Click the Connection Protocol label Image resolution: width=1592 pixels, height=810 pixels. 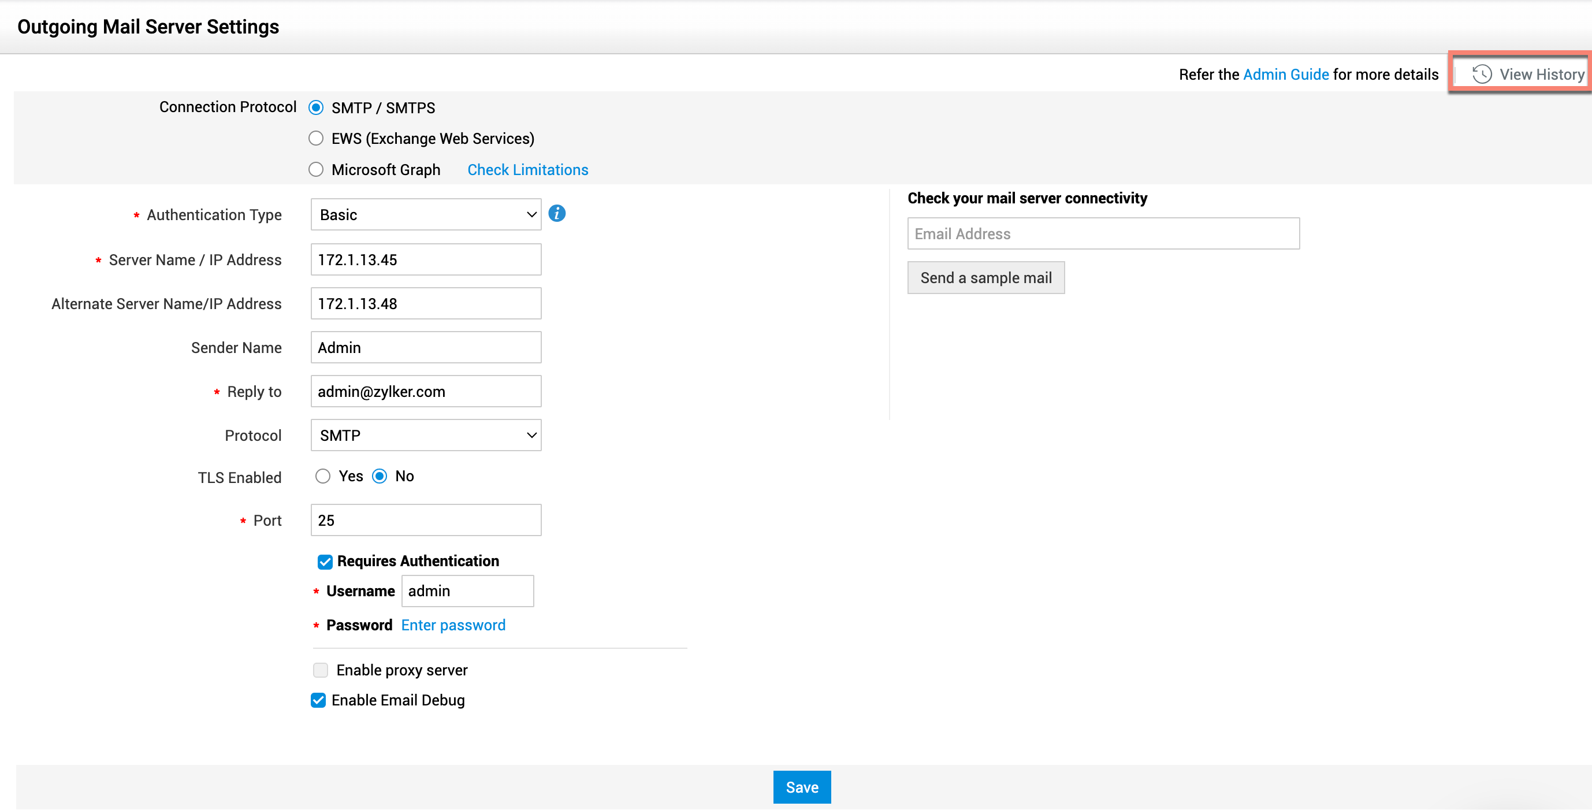tap(228, 107)
